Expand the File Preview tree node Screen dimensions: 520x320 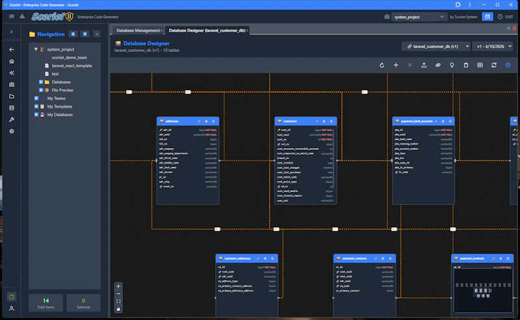[41, 90]
